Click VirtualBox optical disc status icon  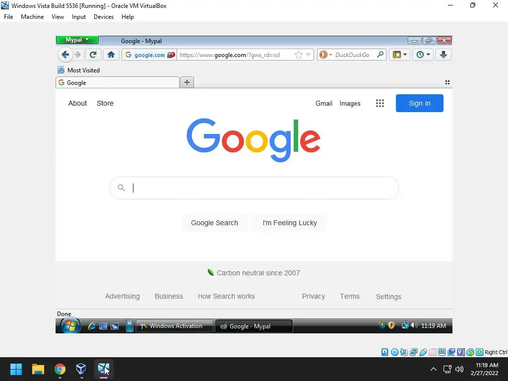(x=394, y=352)
